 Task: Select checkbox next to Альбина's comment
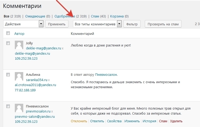(x=8, y=74)
